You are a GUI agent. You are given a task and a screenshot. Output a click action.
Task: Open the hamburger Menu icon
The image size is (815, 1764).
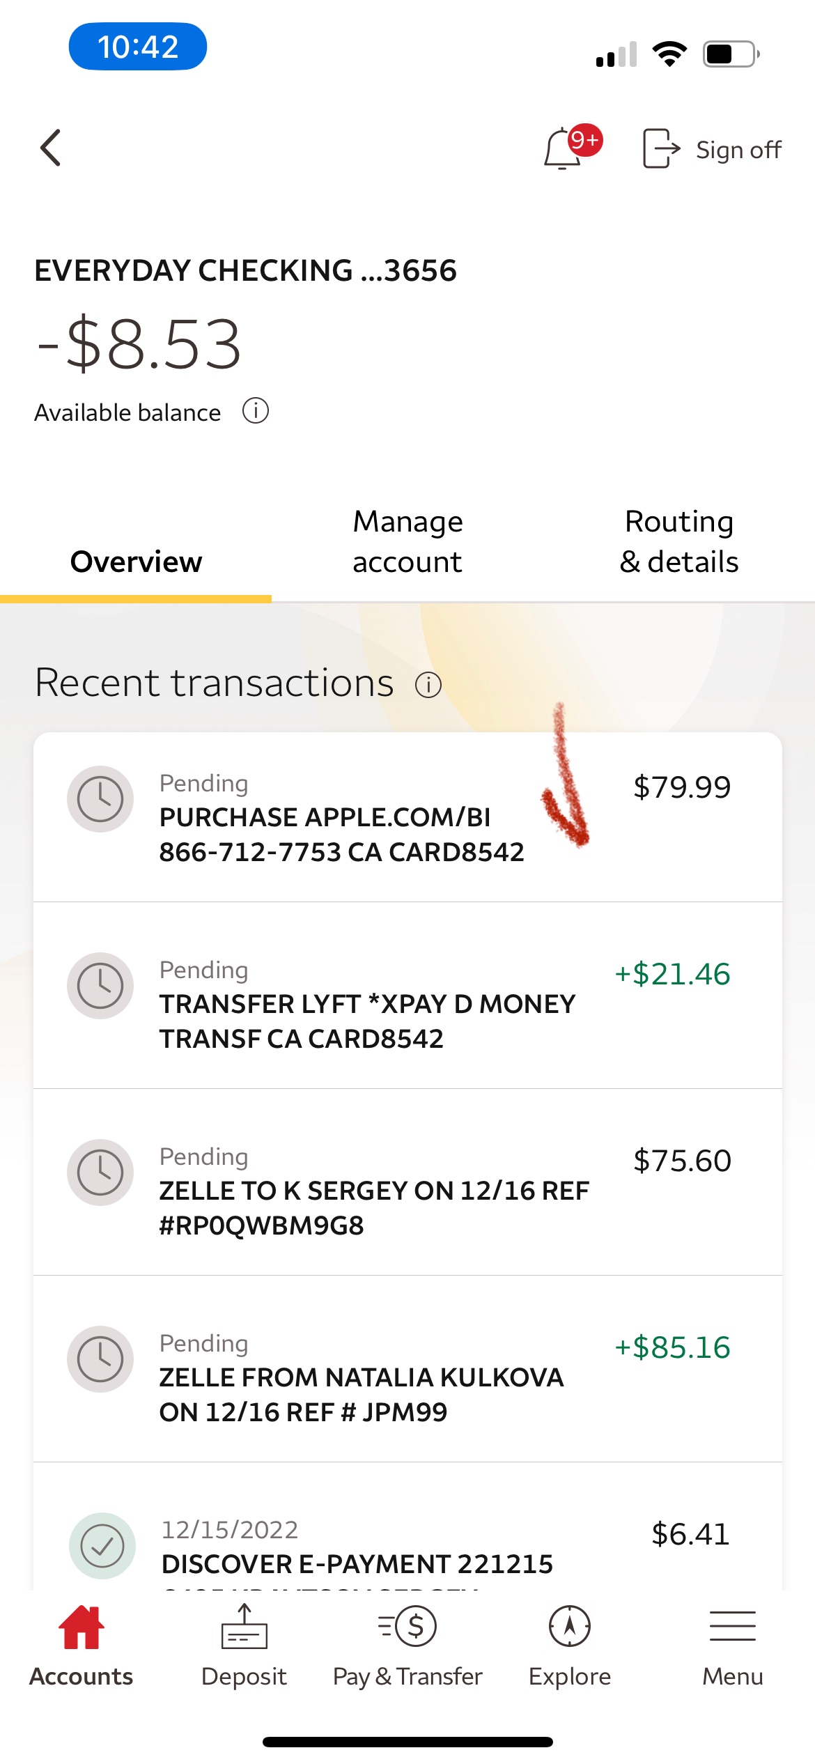(x=733, y=1626)
